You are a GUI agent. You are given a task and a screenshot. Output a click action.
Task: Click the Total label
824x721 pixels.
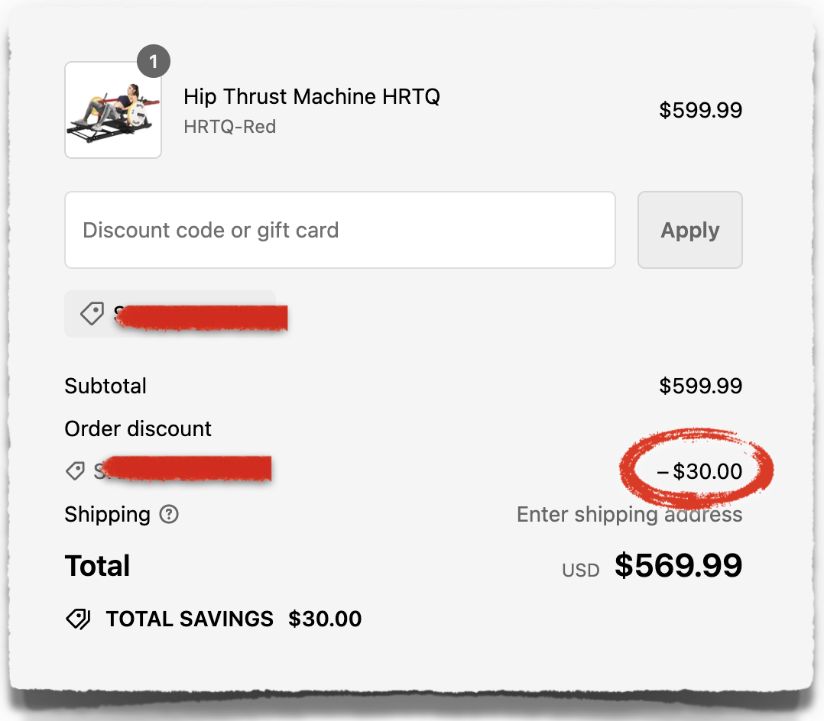97,565
